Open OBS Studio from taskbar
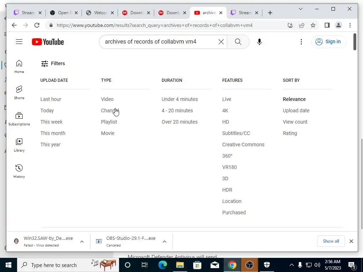363x272 pixels. tap(249, 265)
